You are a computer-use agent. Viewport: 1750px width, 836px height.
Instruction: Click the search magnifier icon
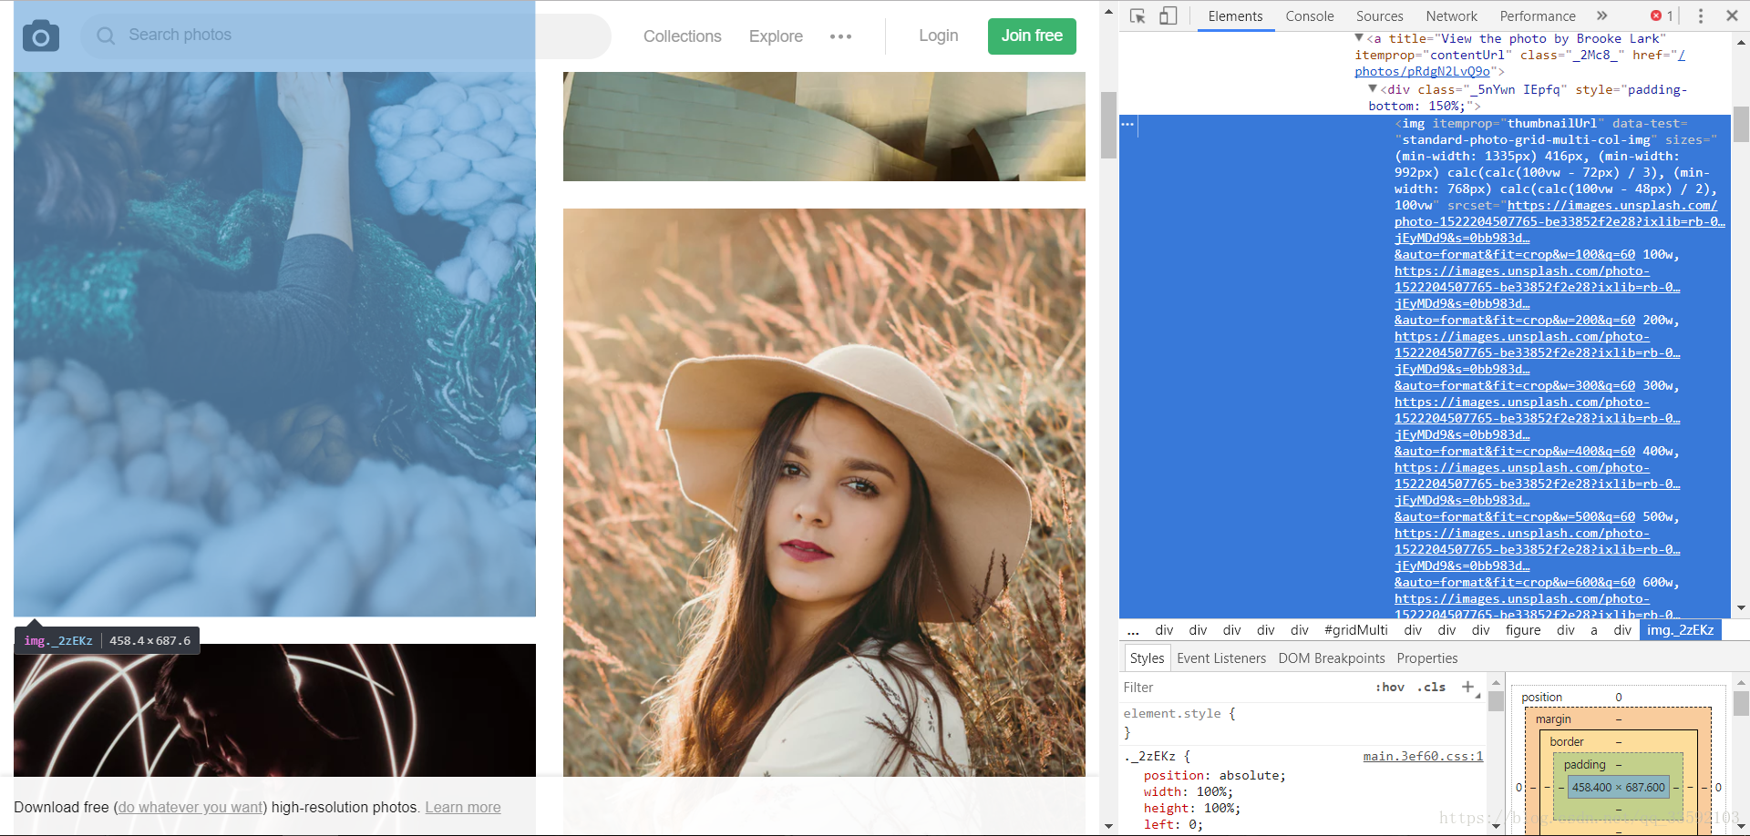[x=106, y=36]
